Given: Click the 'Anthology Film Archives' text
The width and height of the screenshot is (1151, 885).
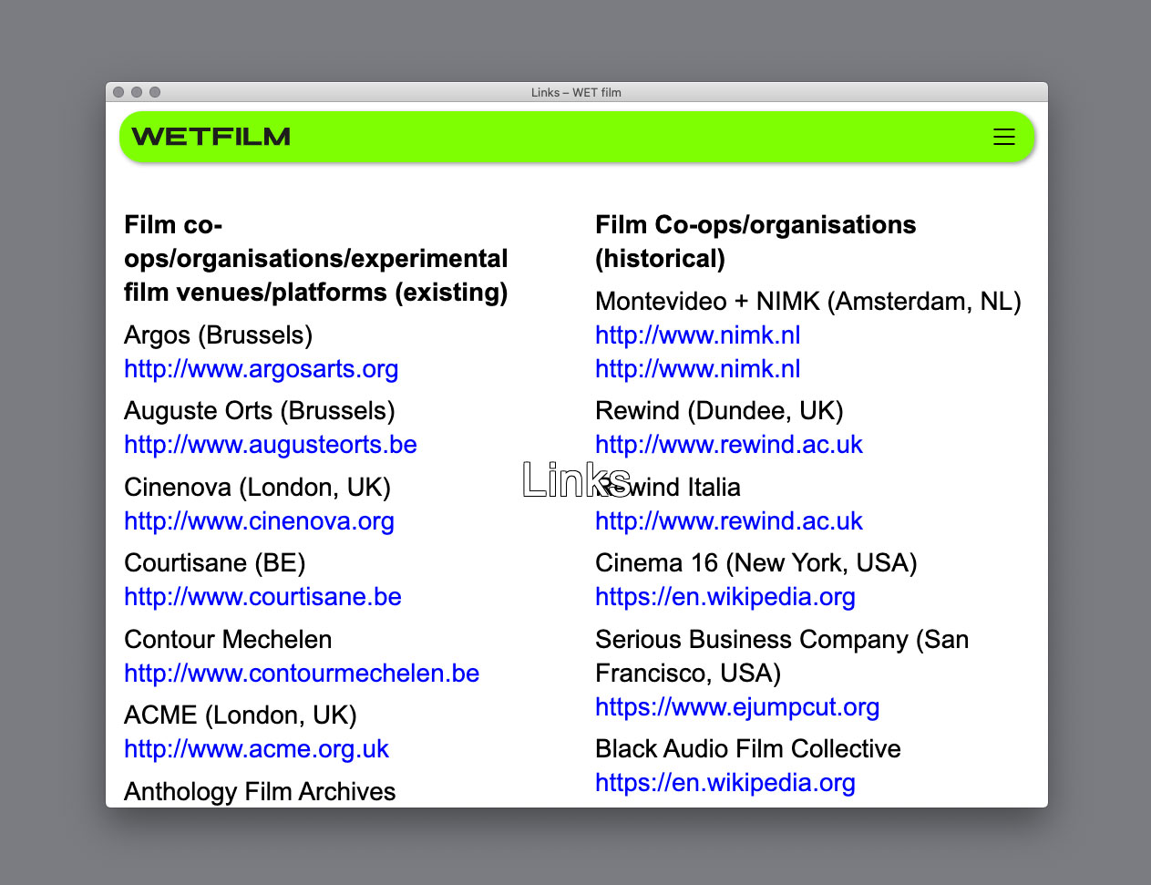Looking at the screenshot, I should click(261, 791).
